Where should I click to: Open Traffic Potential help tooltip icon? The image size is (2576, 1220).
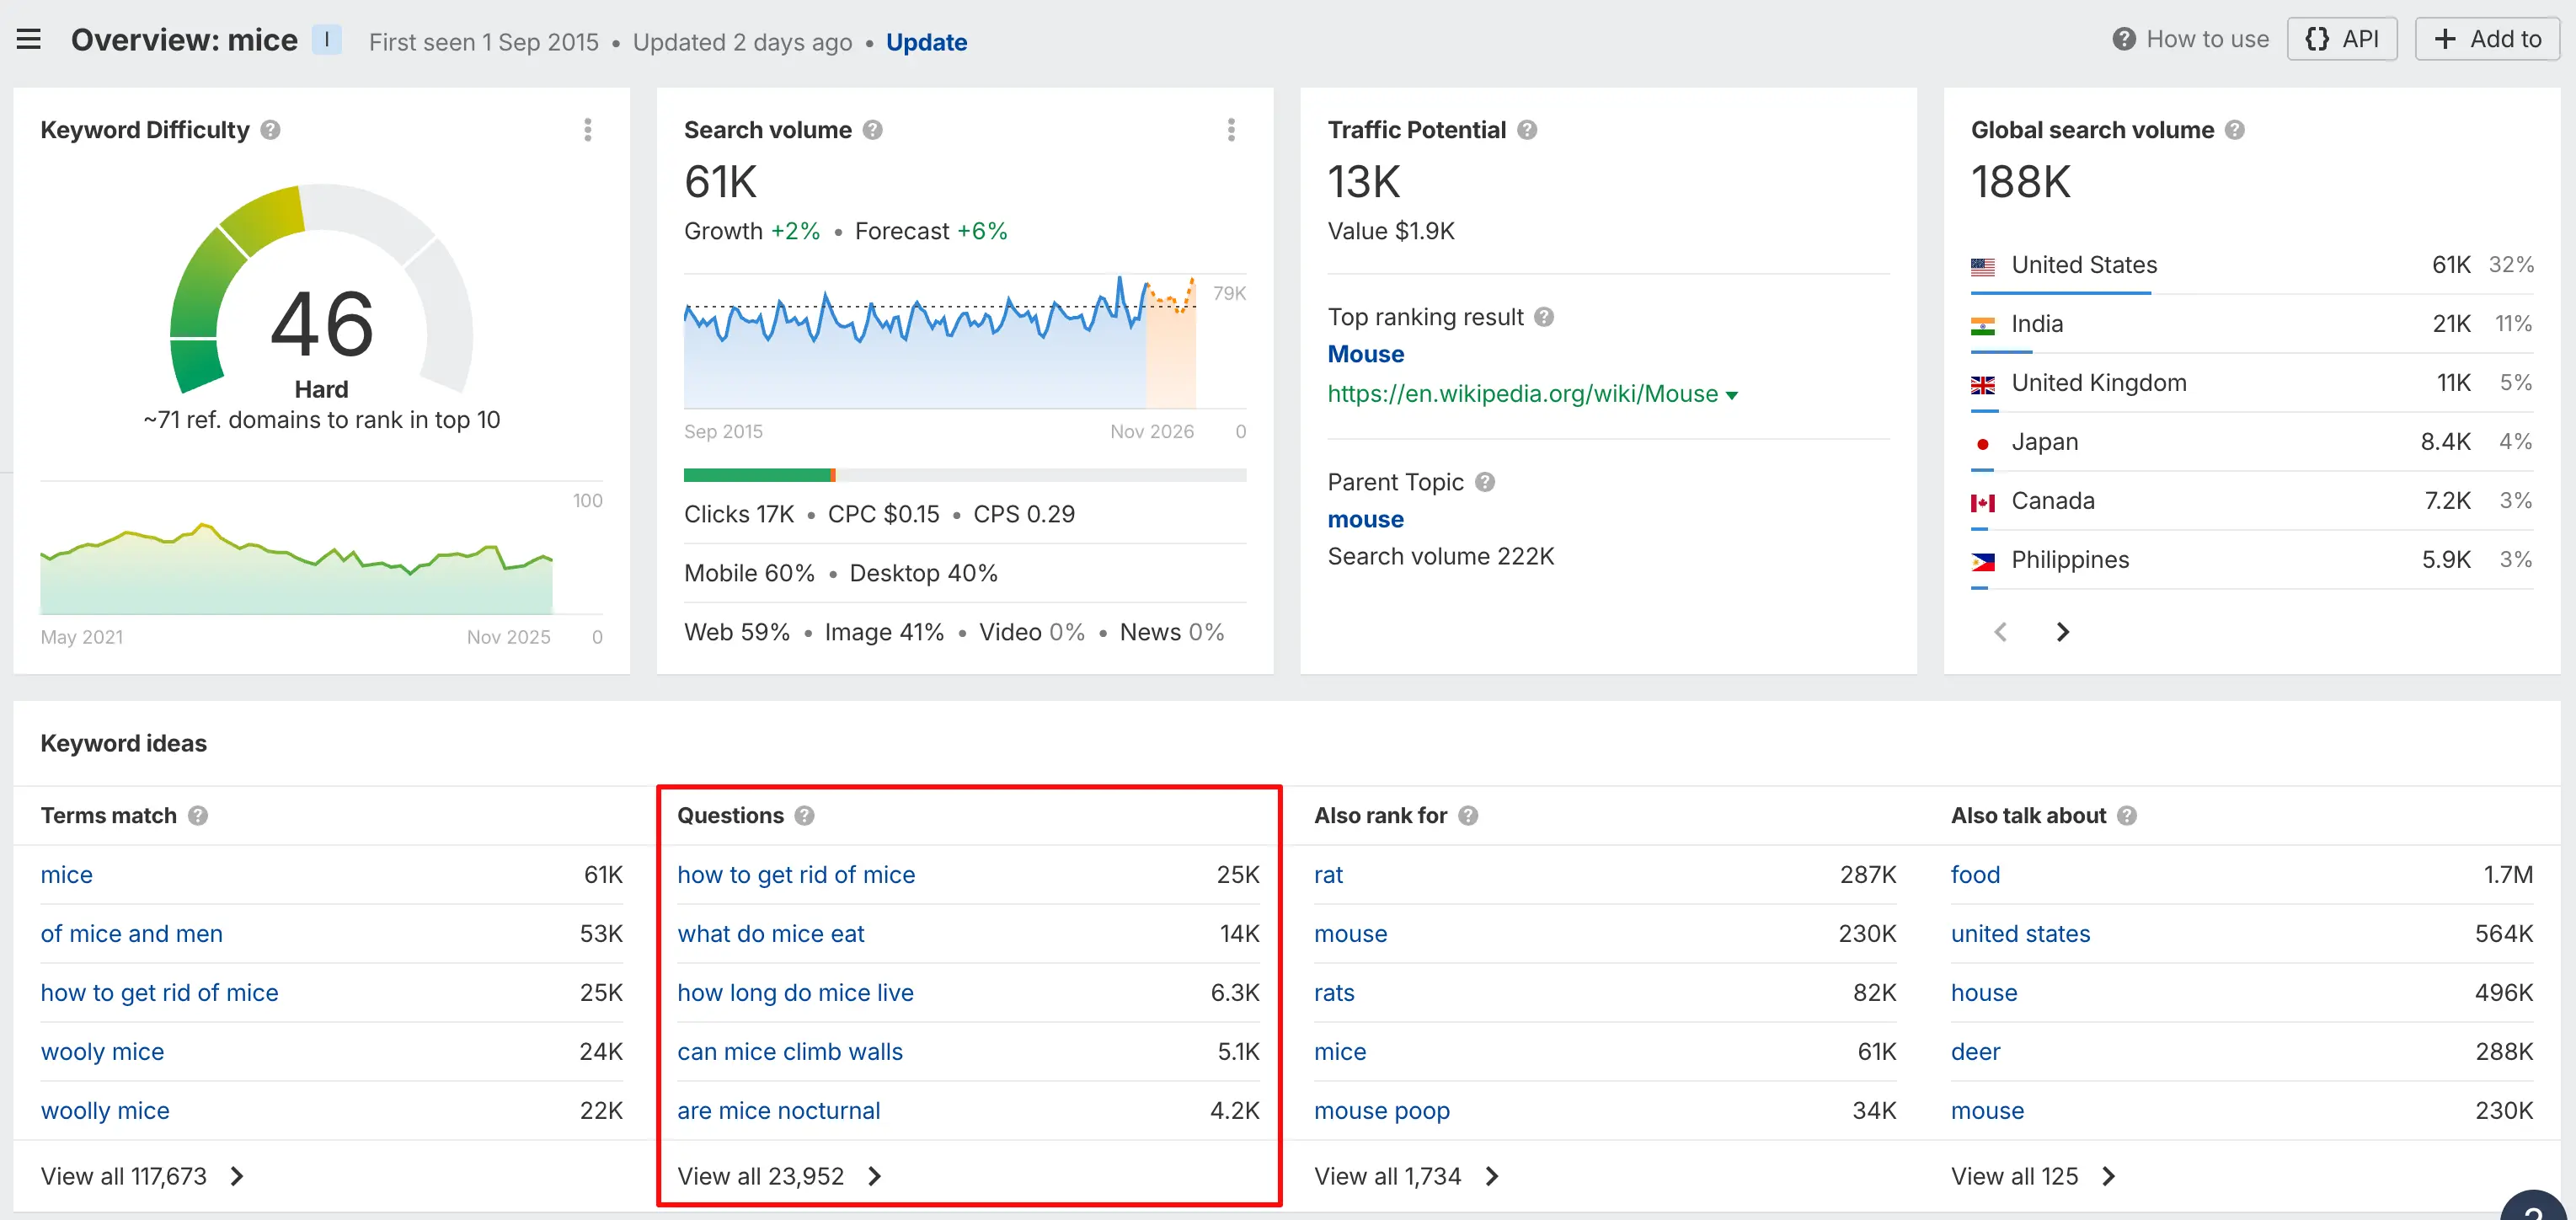click(1527, 130)
